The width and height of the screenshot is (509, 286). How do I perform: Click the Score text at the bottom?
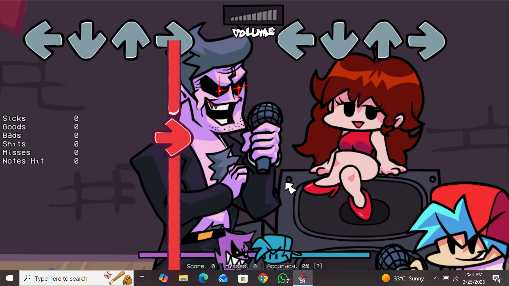[201, 266]
